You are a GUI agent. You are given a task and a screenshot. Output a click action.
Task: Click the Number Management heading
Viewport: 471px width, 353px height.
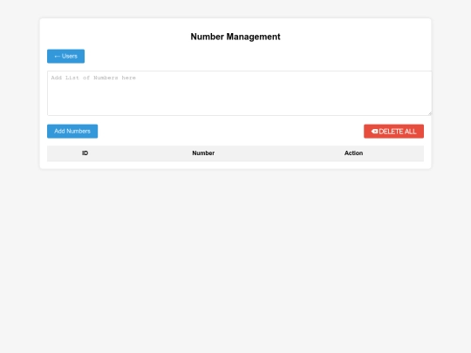pyautogui.click(x=235, y=37)
